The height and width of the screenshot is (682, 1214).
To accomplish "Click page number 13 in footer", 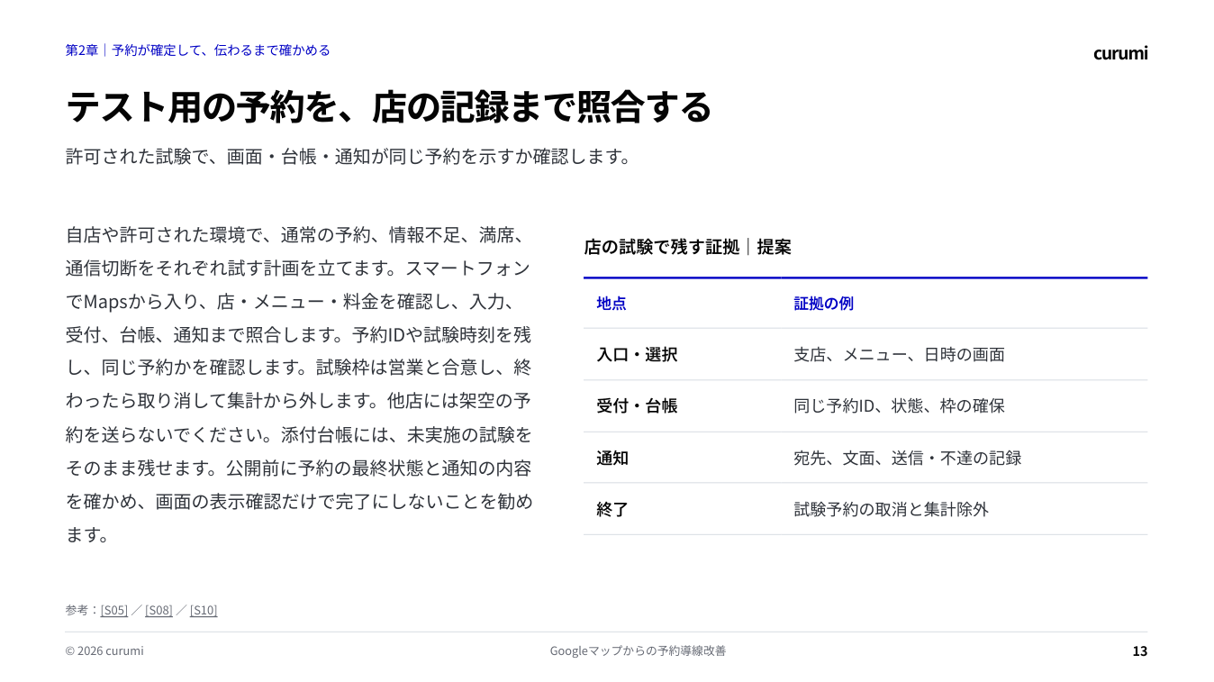I will [x=1140, y=650].
